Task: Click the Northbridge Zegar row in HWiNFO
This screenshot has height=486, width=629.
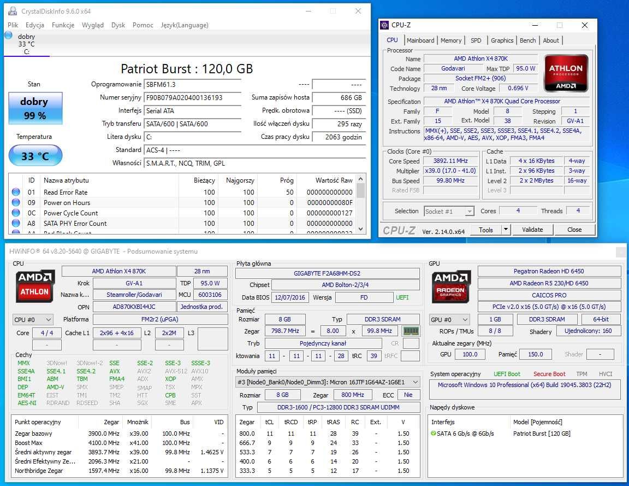Action: [x=119, y=471]
